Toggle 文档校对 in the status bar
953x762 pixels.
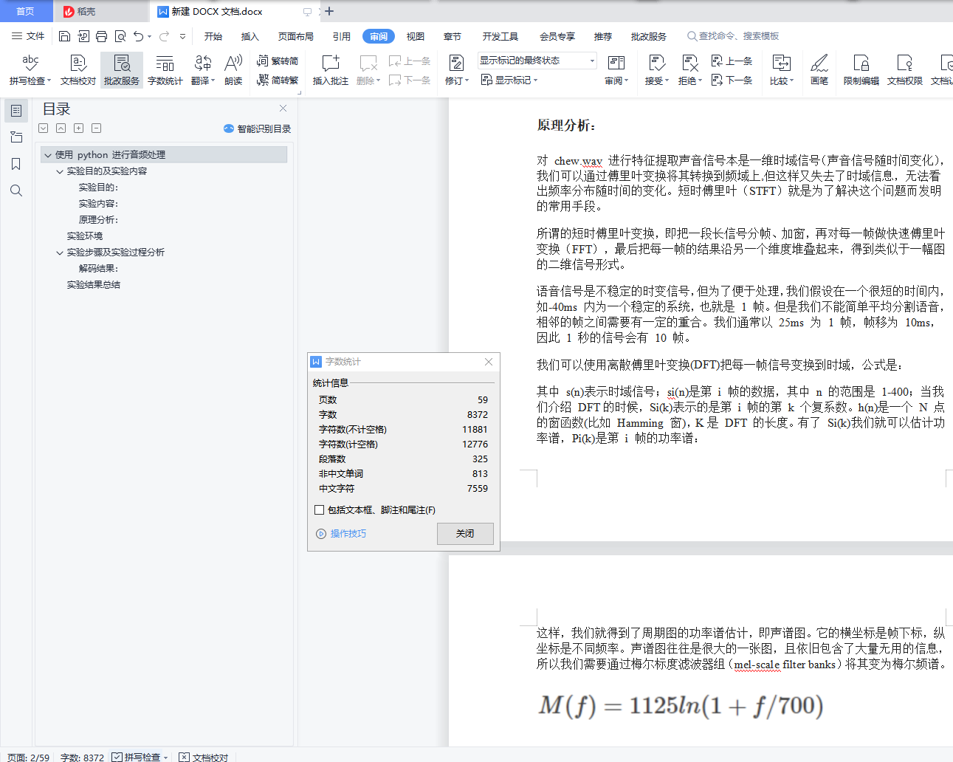(204, 757)
